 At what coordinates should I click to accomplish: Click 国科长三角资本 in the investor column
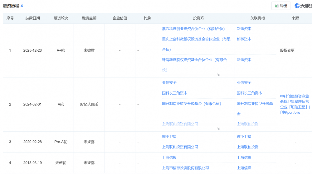point(174,93)
